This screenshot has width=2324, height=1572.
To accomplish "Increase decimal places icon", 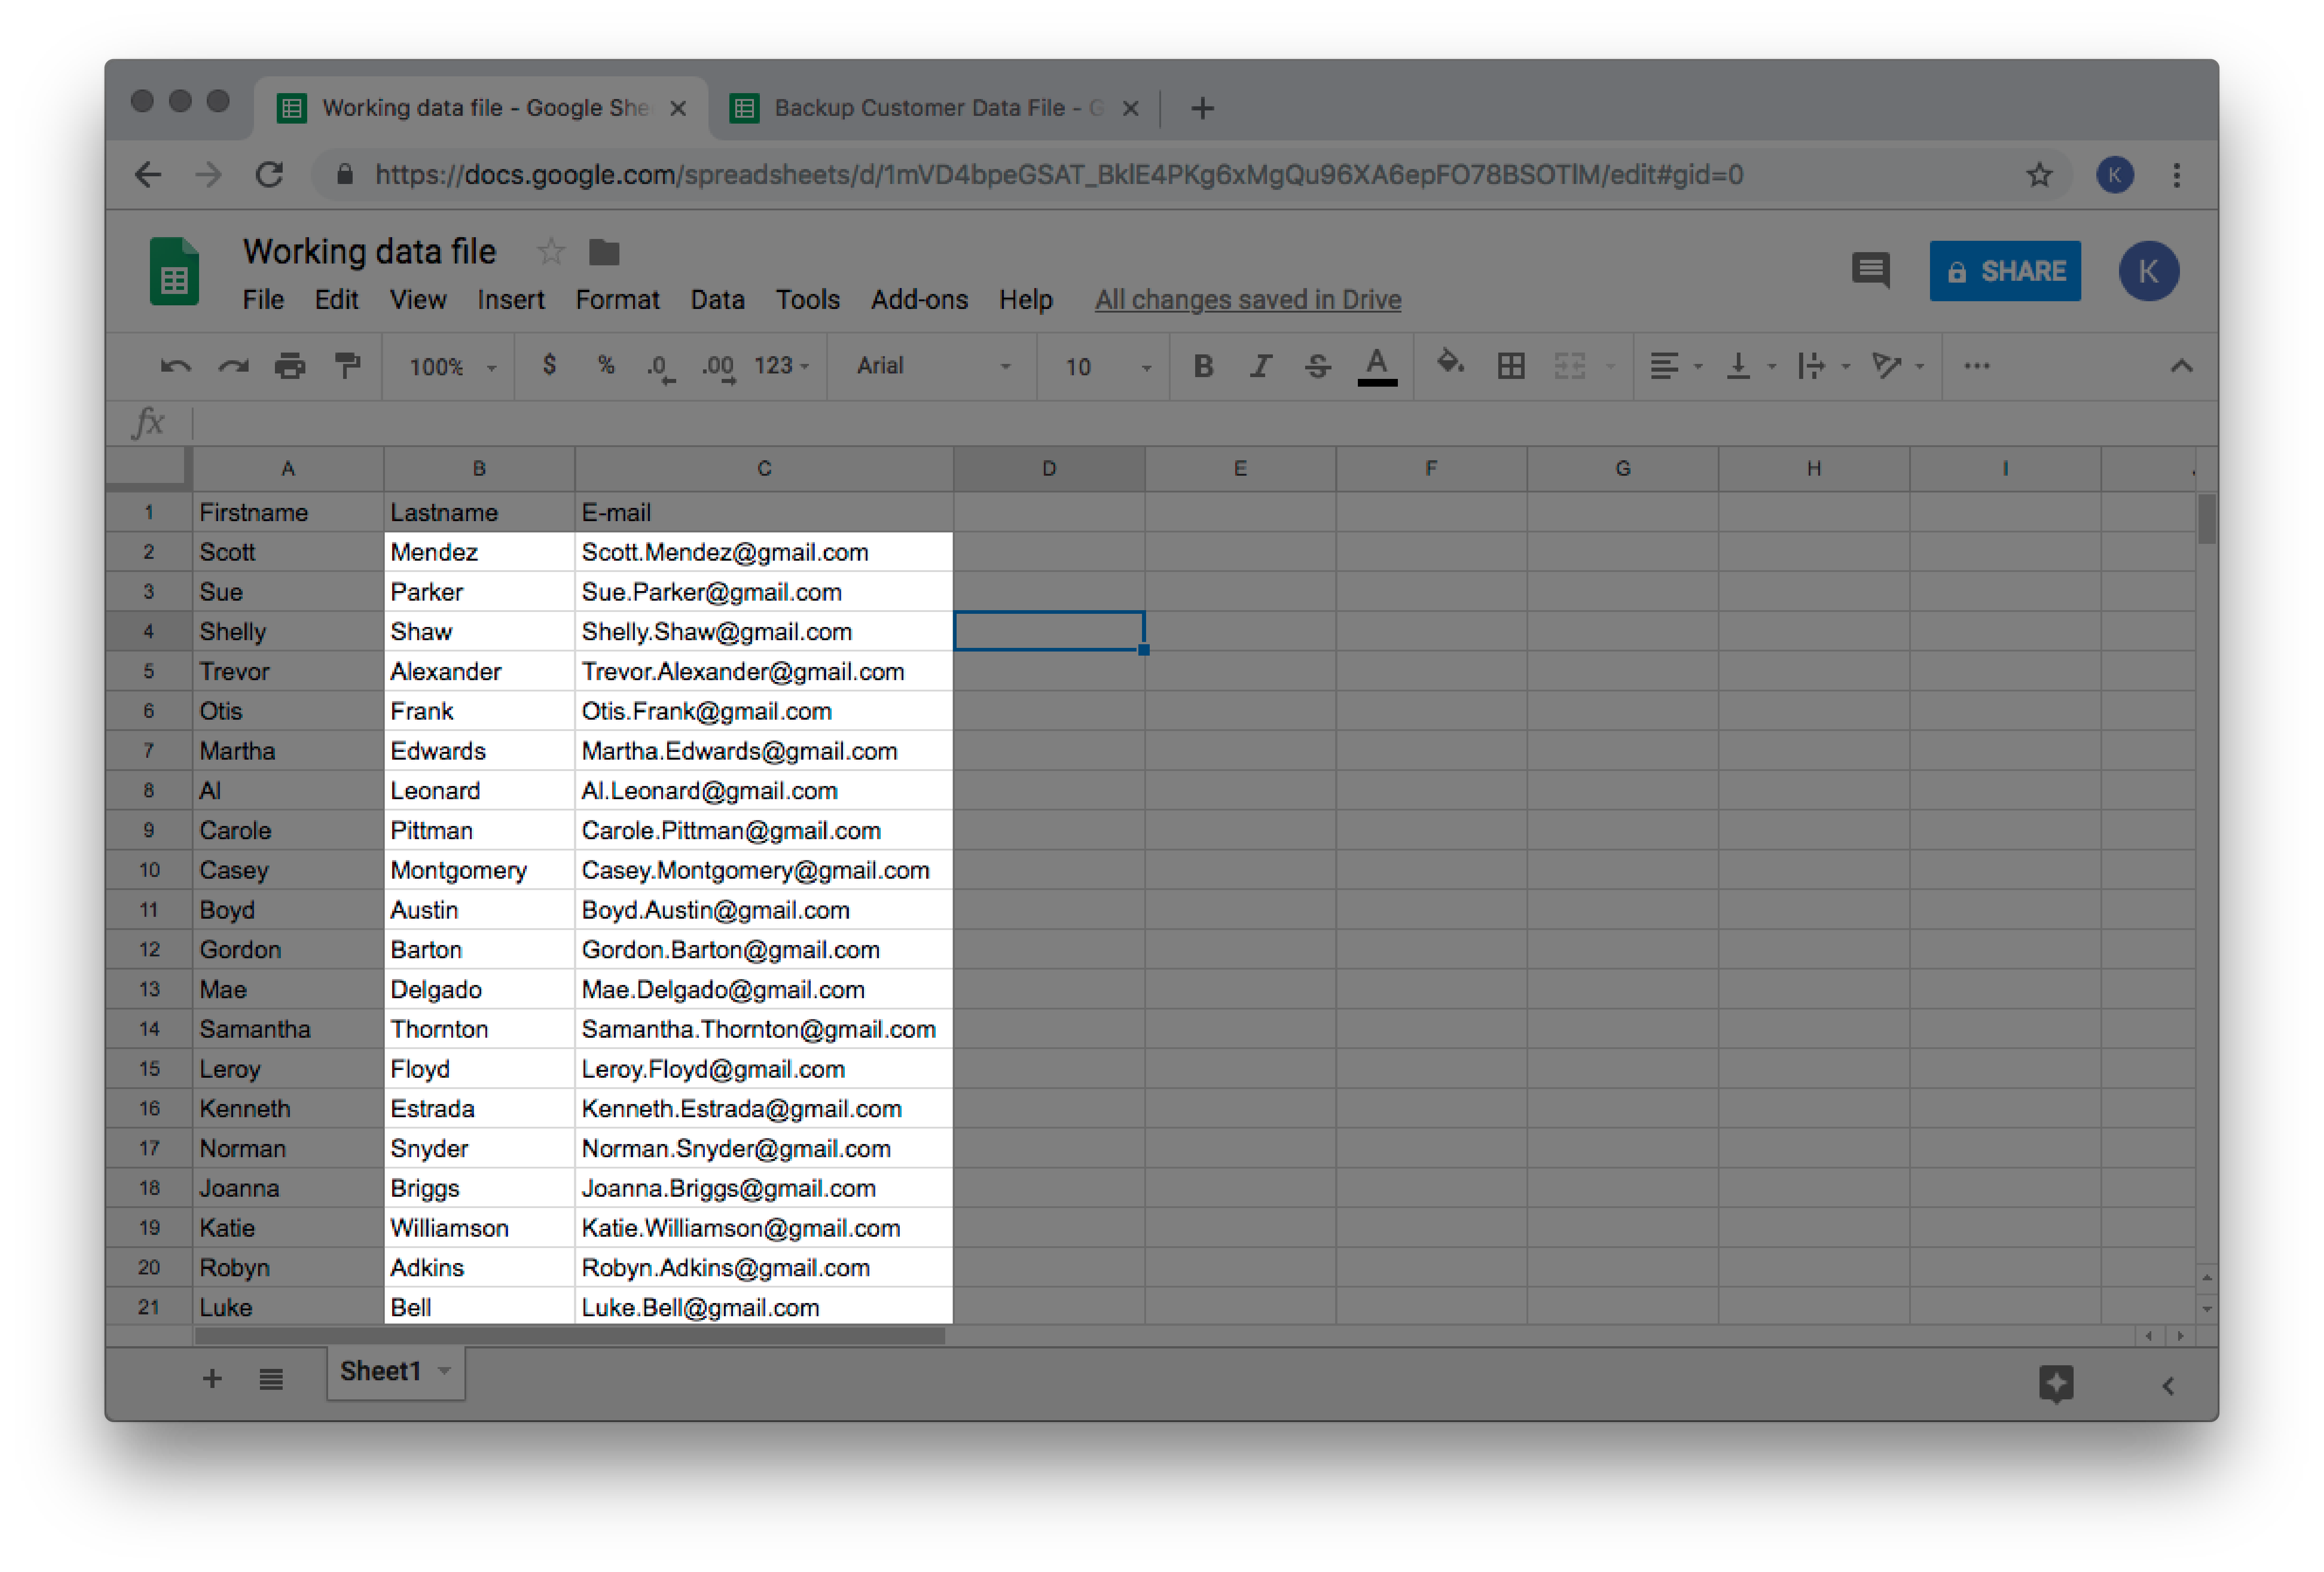I will pos(718,367).
